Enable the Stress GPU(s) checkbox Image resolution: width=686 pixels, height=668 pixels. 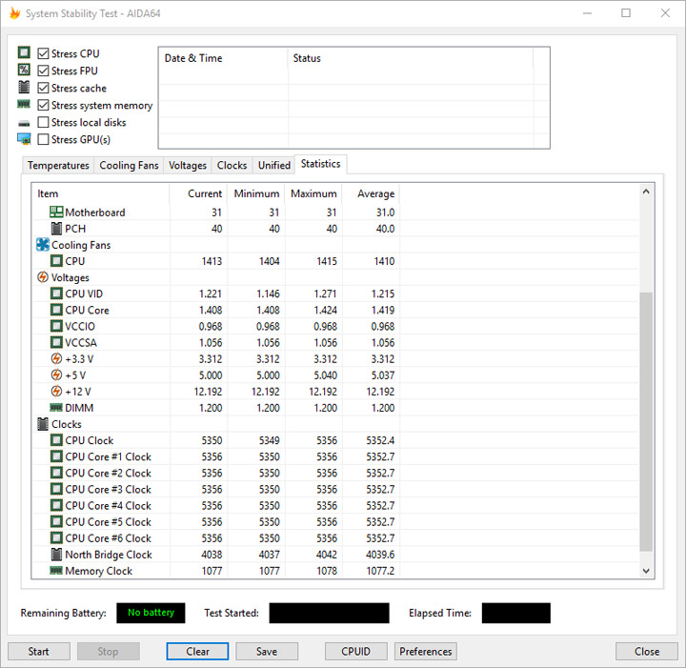coord(43,139)
